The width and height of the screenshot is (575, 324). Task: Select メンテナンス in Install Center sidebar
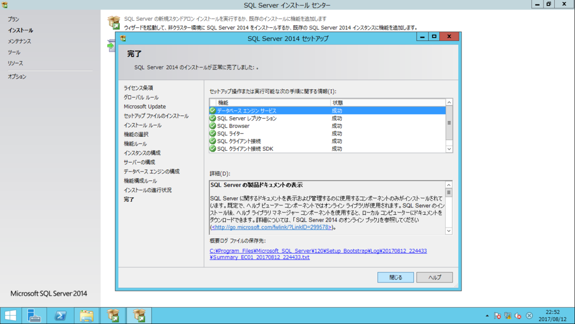[x=20, y=41]
